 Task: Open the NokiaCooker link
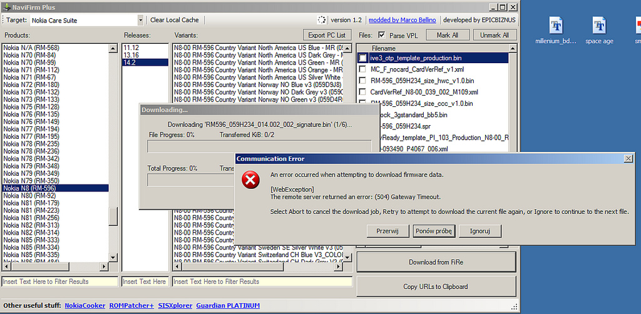tap(85, 305)
